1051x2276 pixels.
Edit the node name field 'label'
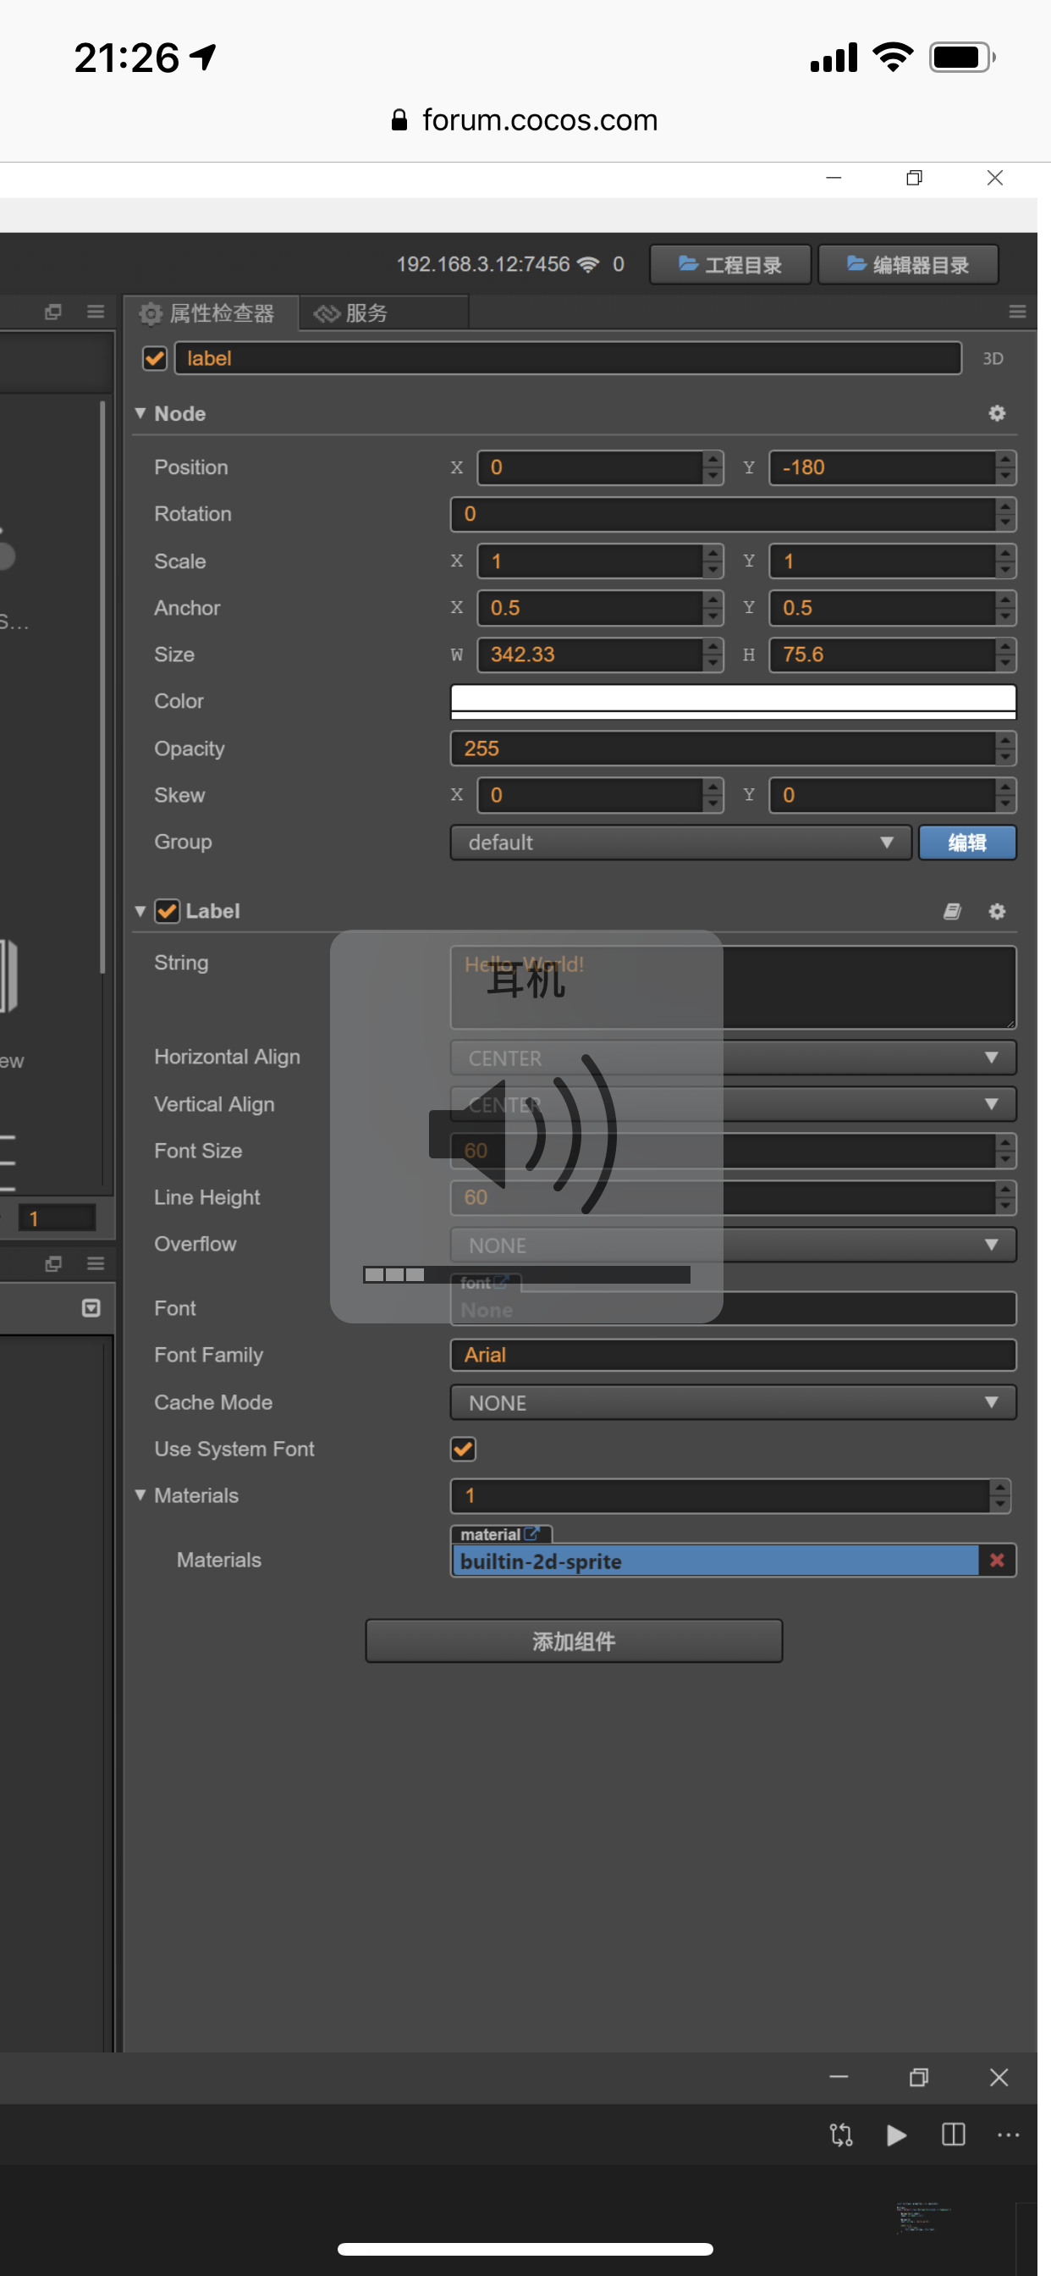pyautogui.click(x=568, y=358)
